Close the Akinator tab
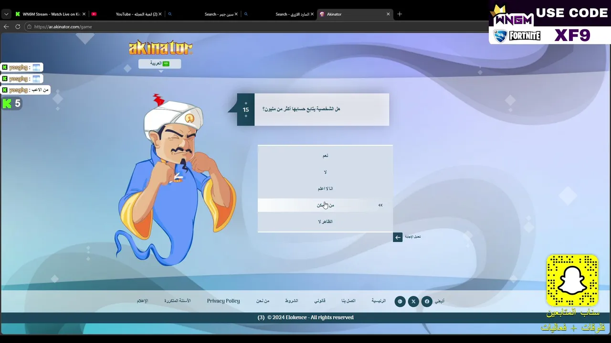Screen dimensions: 611x343 point(388,14)
